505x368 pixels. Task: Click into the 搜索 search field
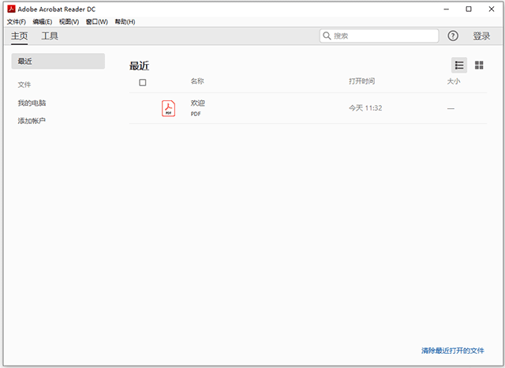pyautogui.click(x=379, y=36)
